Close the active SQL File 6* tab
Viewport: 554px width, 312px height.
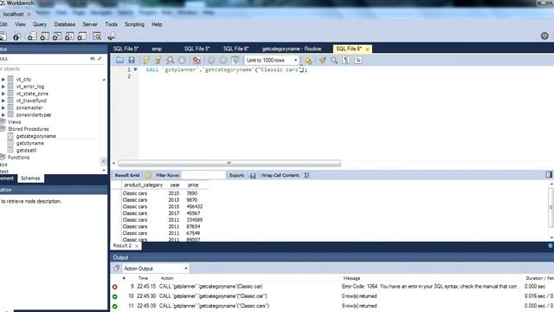[367, 49]
